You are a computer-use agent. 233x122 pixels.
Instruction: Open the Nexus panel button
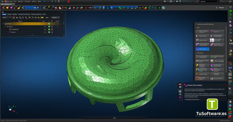(x=220, y=8)
